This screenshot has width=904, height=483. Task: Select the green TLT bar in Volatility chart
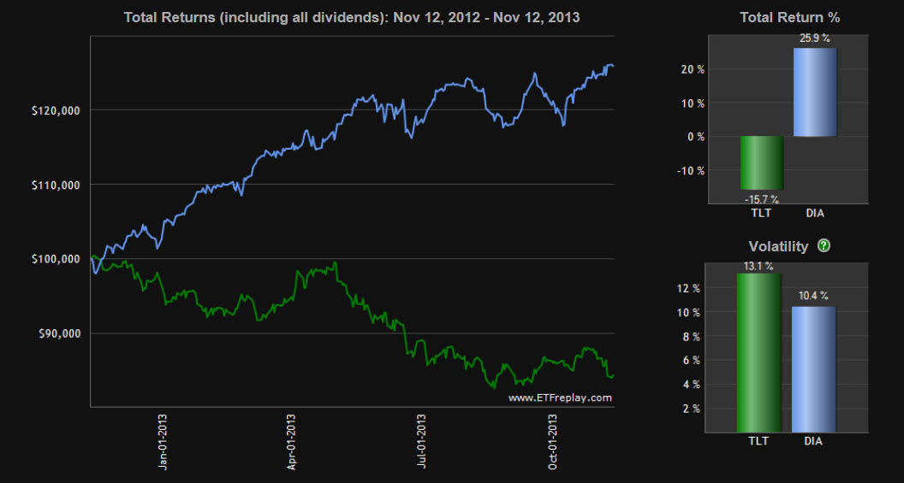758,352
